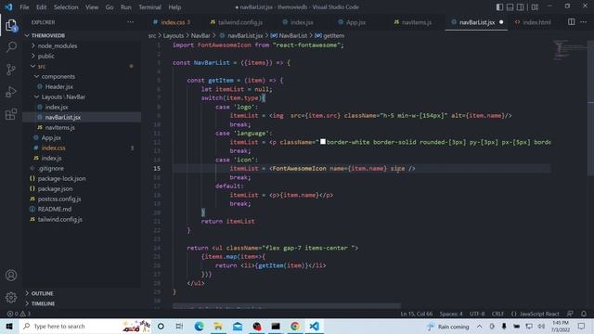This screenshot has height=334, width=594.
Task: Open the Run and Debug view
Action: click(11, 92)
